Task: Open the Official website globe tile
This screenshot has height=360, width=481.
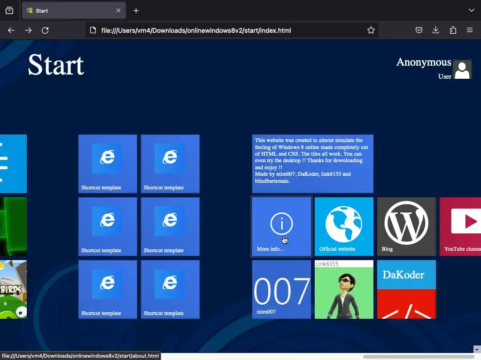Action: pyautogui.click(x=344, y=226)
